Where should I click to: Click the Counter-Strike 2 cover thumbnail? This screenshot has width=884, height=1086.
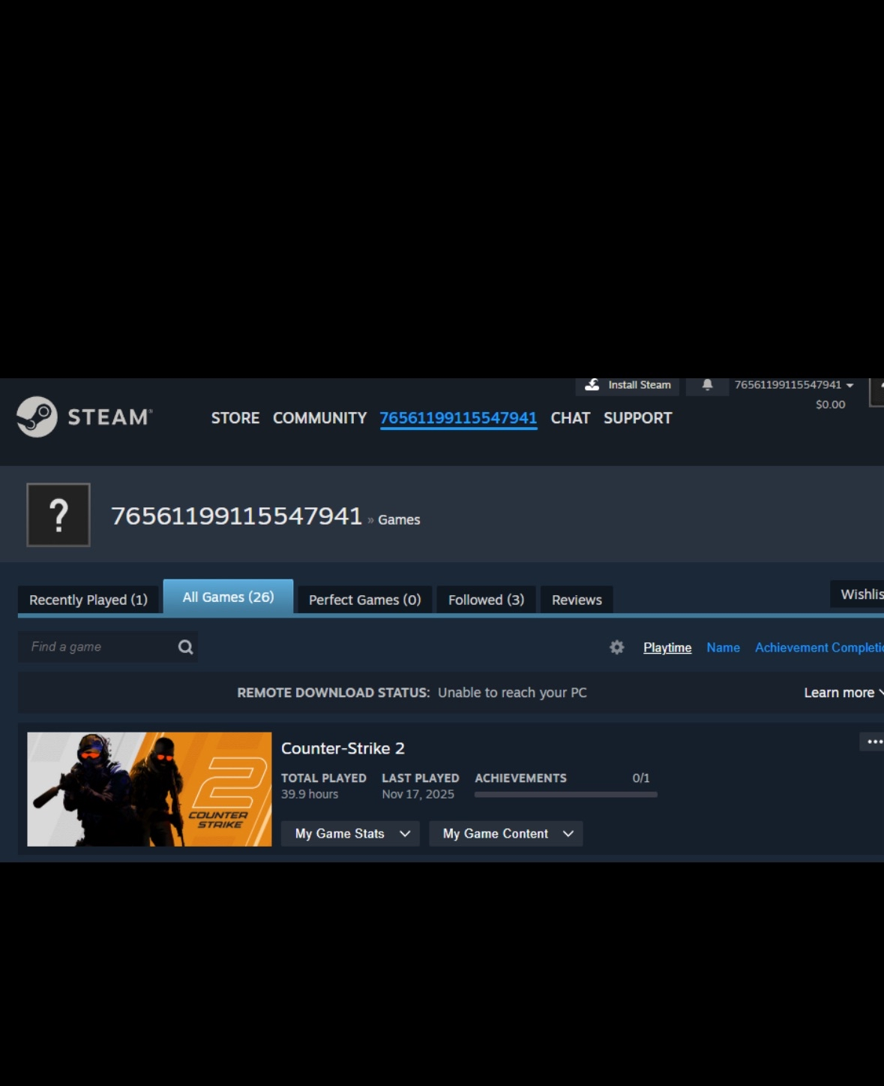(149, 789)
